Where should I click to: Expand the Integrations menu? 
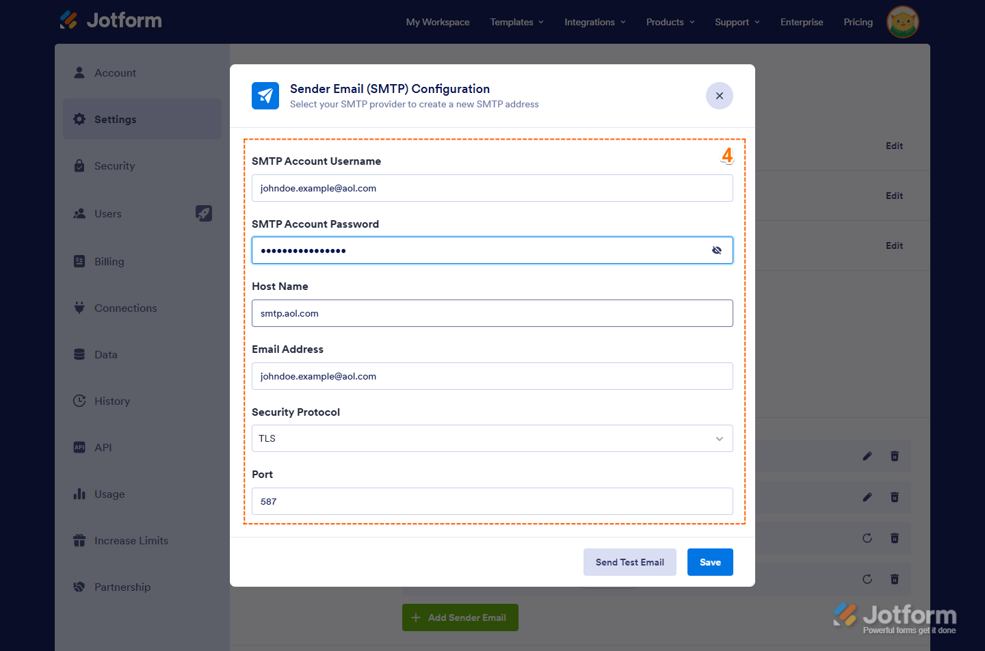click(x=594, y=22)
